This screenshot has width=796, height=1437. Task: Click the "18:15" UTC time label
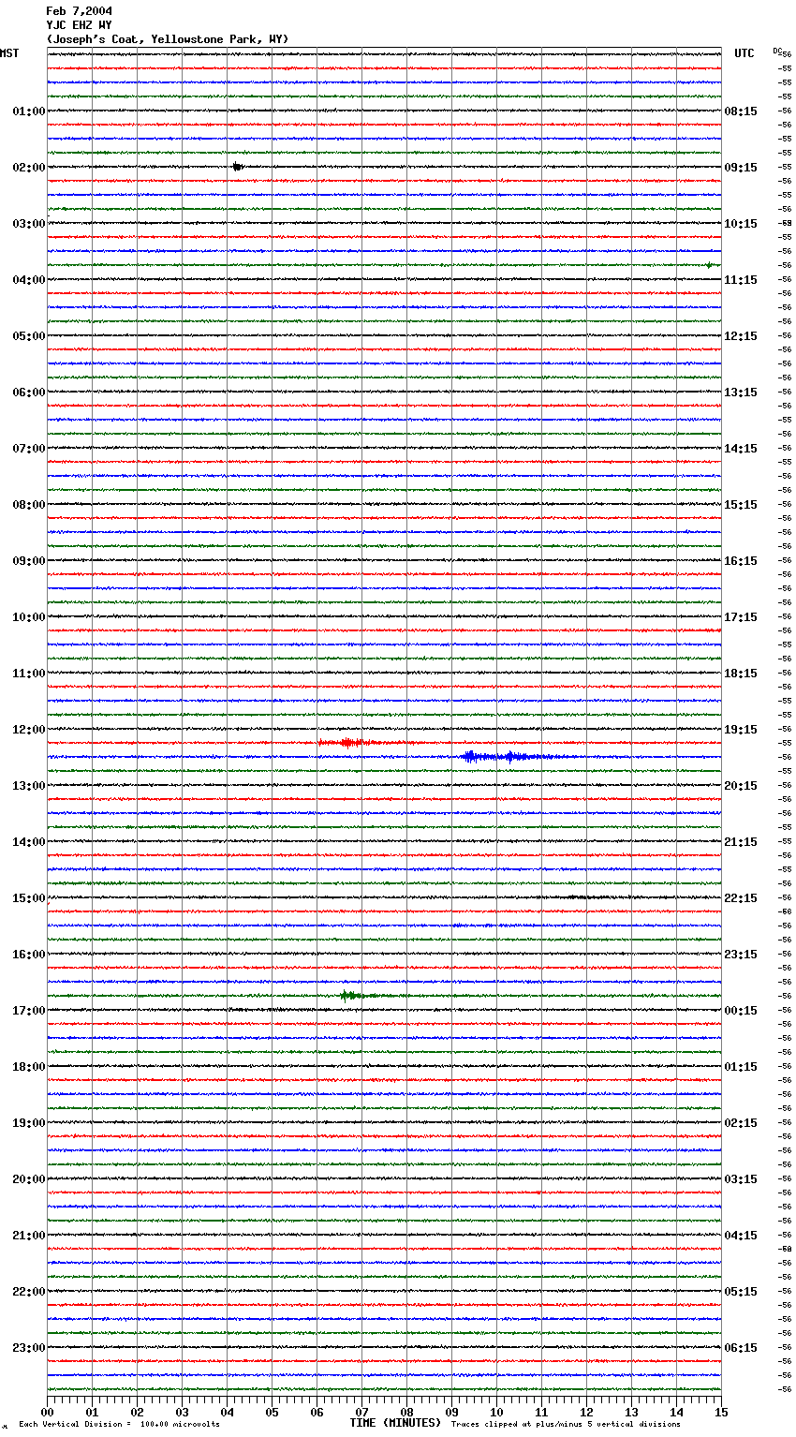click(x=741, y=674)
